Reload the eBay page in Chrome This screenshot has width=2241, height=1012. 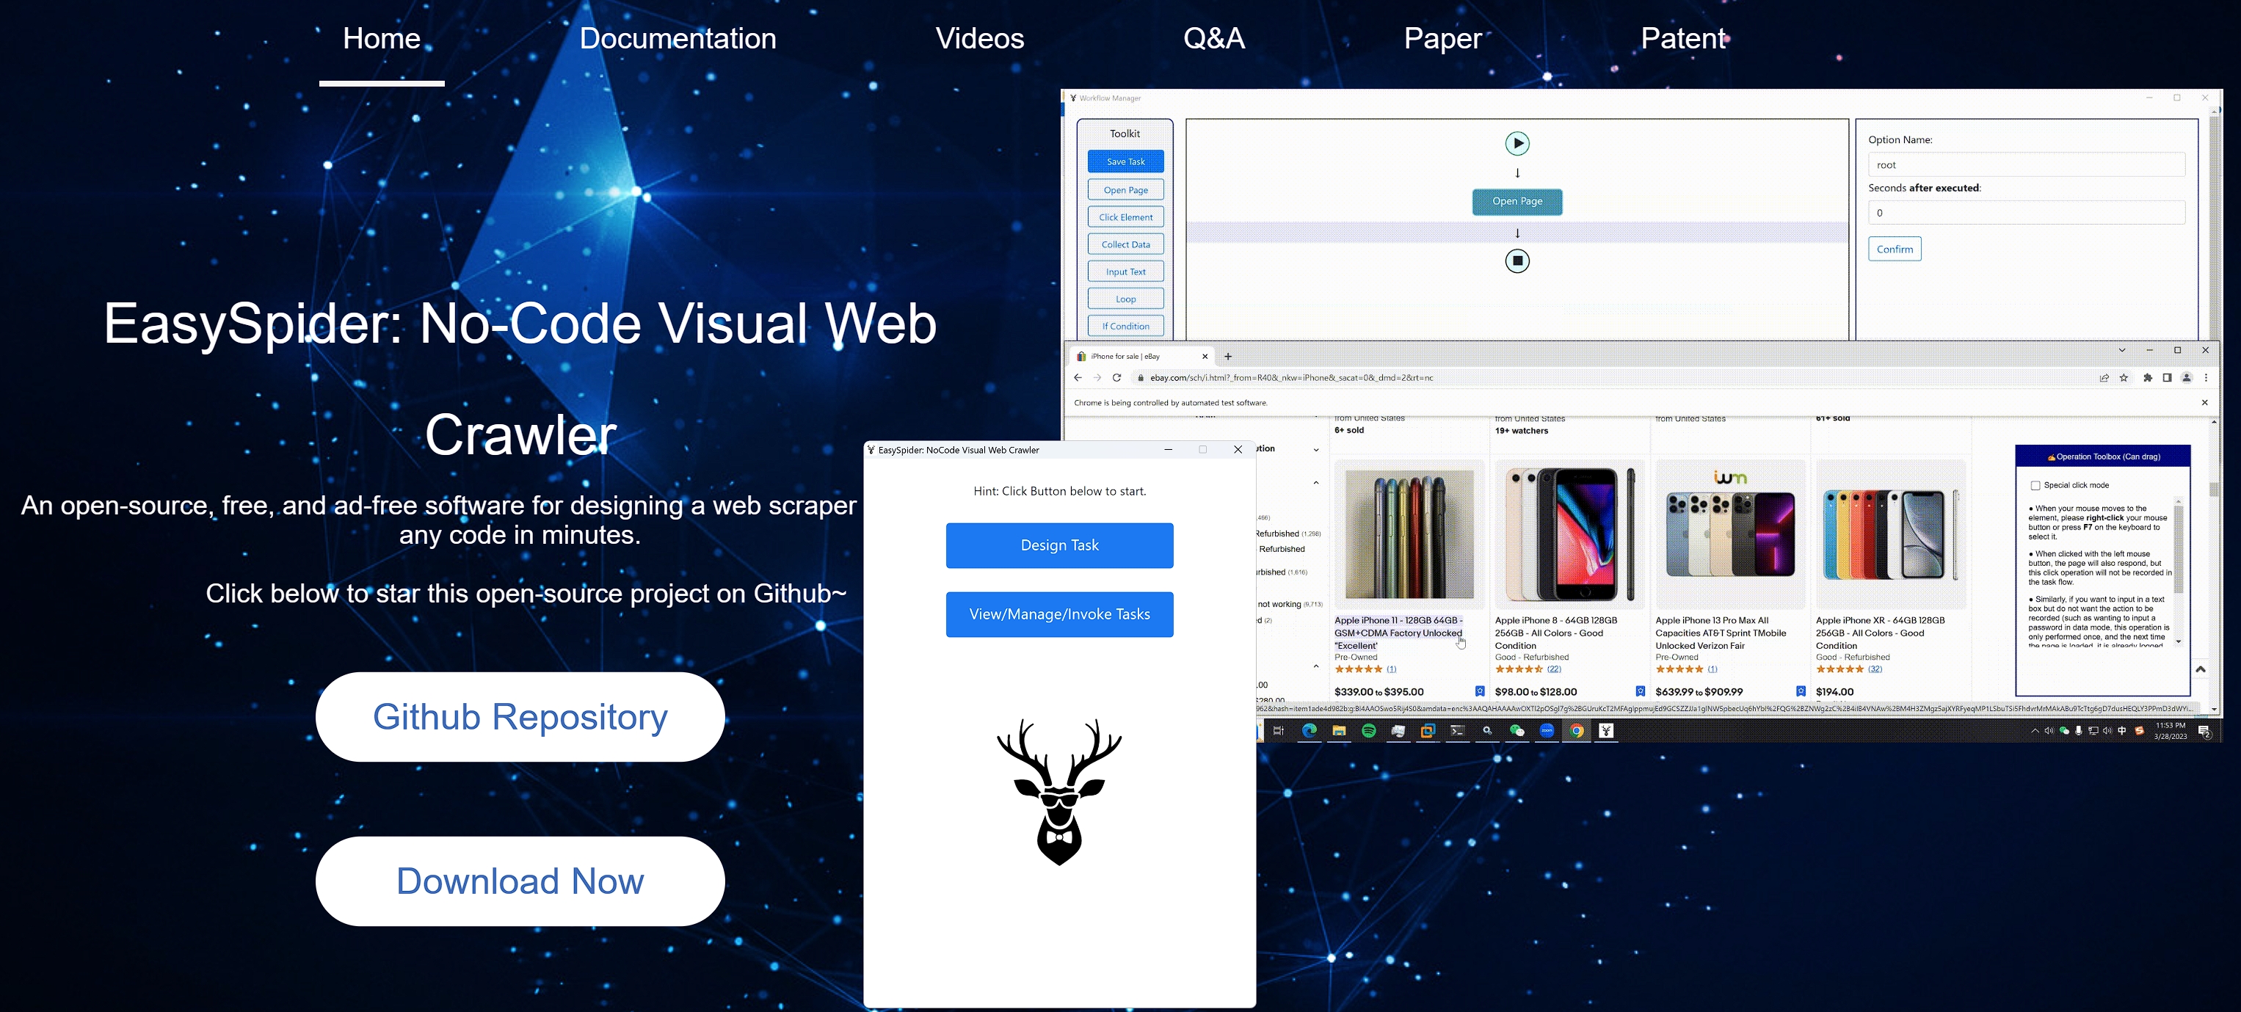coord(1117,378)
